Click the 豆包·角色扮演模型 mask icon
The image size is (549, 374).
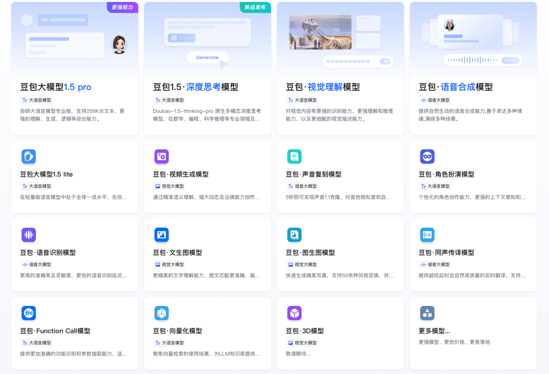coord(427,157)
